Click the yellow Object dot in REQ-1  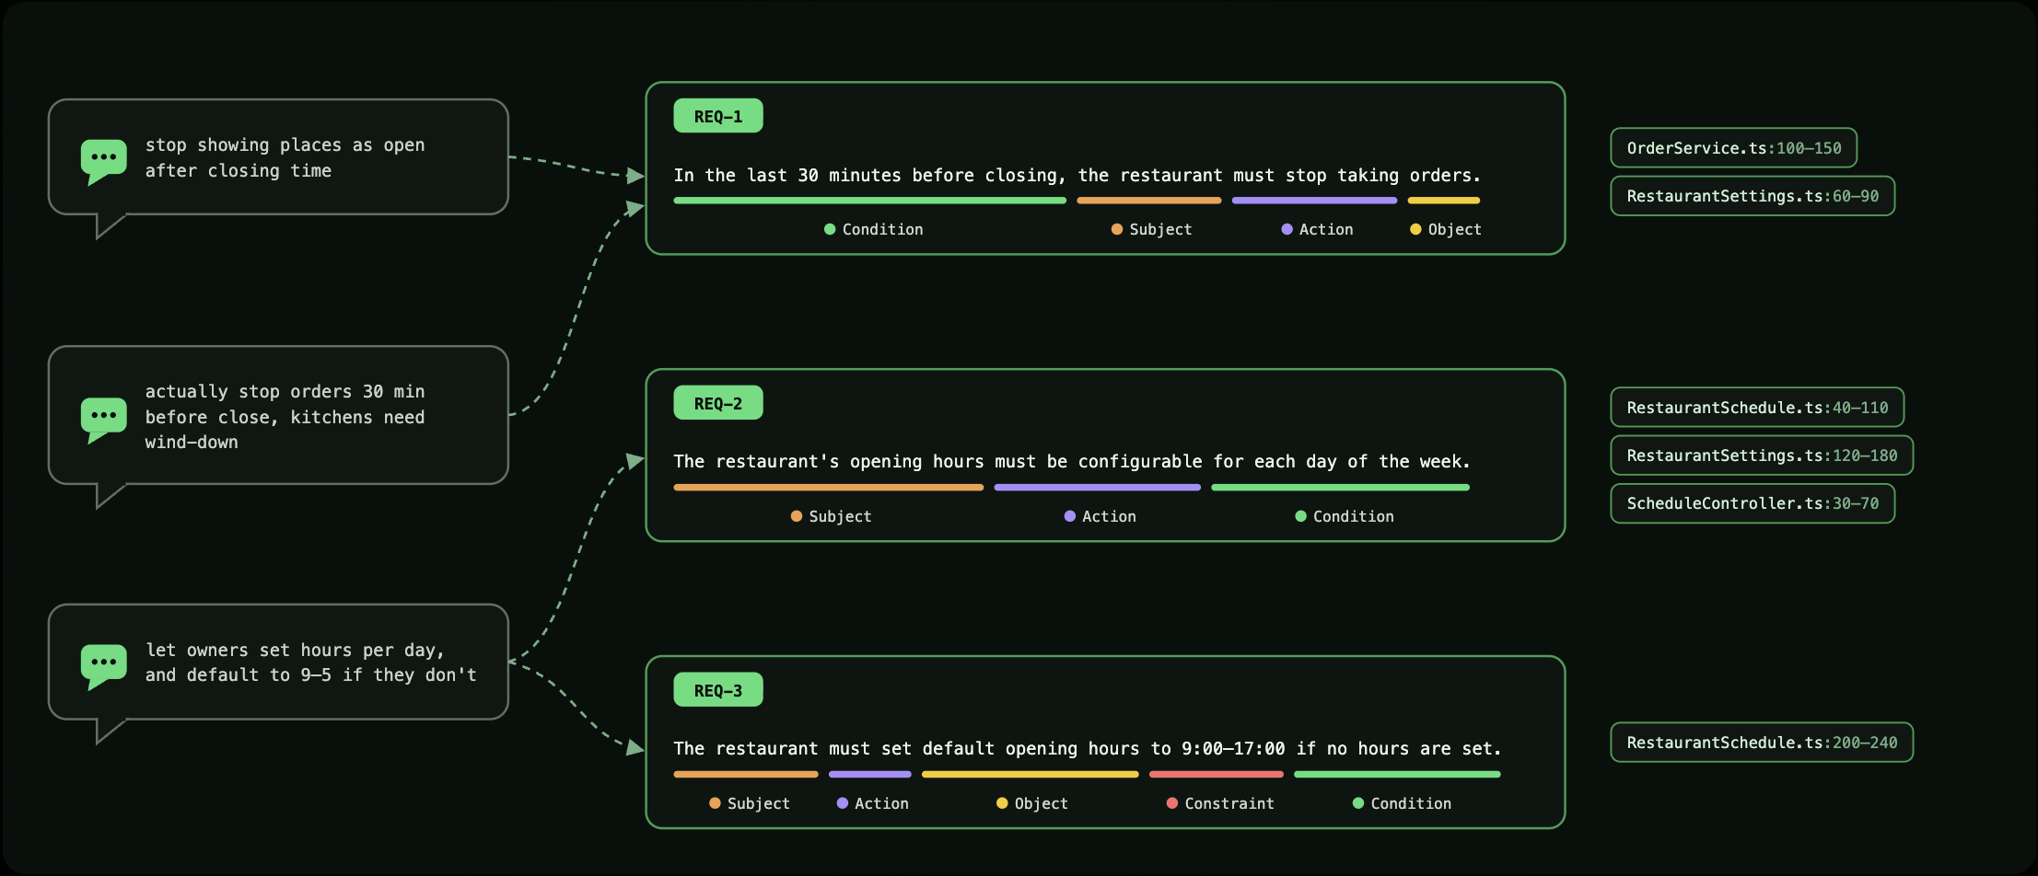1415,229
